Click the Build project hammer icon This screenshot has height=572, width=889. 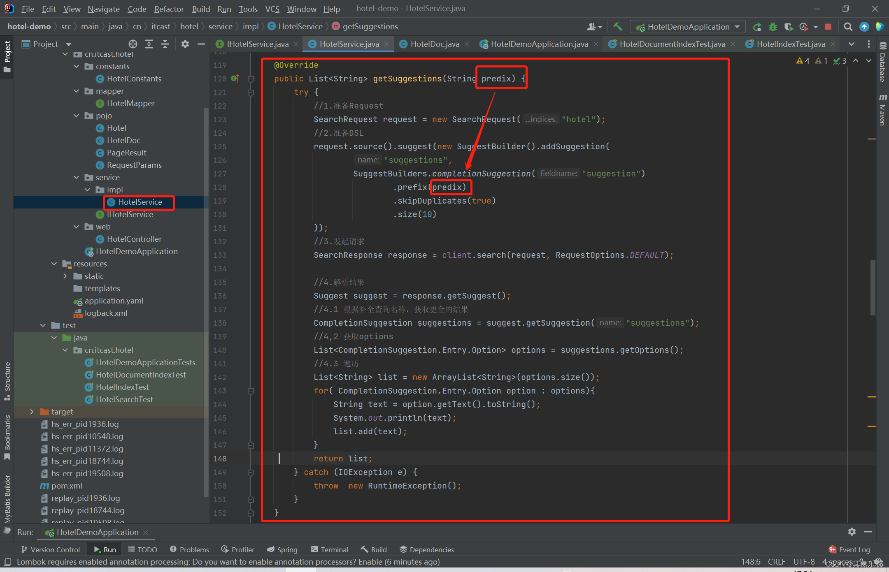[617, 27]
